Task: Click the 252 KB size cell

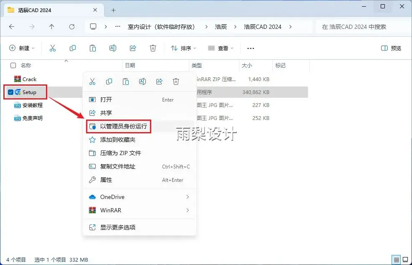Action: click(x=261, y=118)
